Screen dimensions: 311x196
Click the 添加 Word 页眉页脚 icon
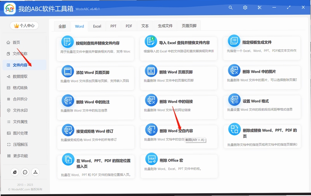[68, 71]
